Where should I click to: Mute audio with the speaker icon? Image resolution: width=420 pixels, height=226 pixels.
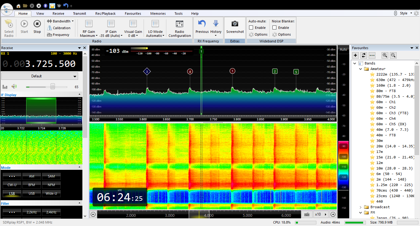[x=14, y=87]
